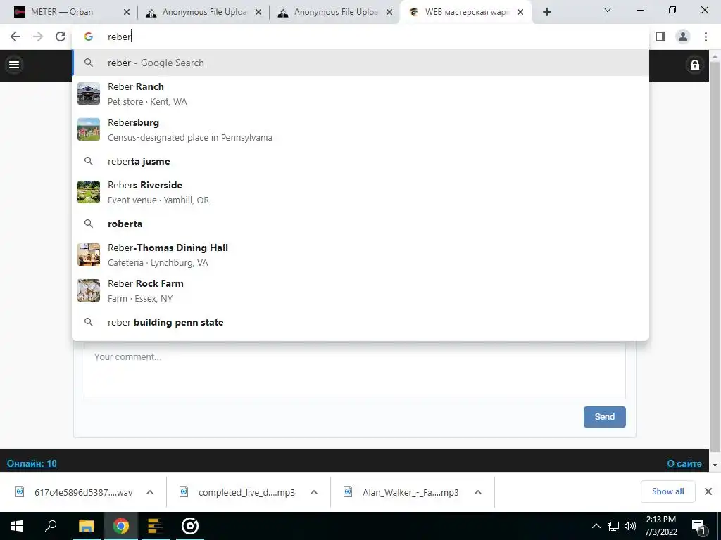Select 'reber - Google Search' suggestion
This screenshot has width=721, height=540.
click(360, 63)
